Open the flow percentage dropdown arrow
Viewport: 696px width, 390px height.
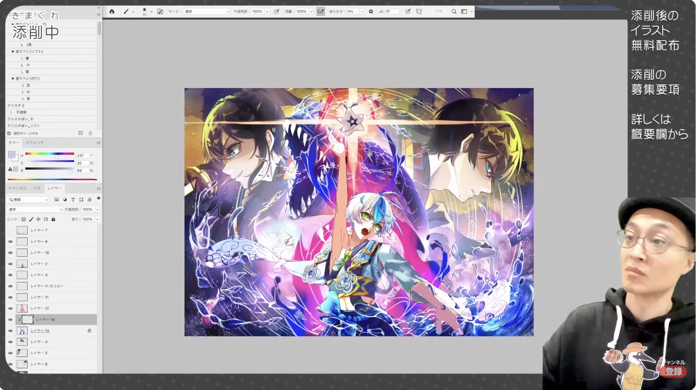311,11
